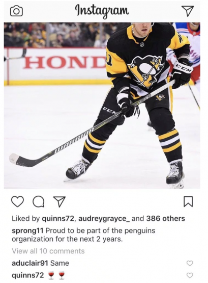The width and height of the screenshot is (208, 283).
Task: Like aduclair91's comment with small heart
Action: [x=190, y=263]
